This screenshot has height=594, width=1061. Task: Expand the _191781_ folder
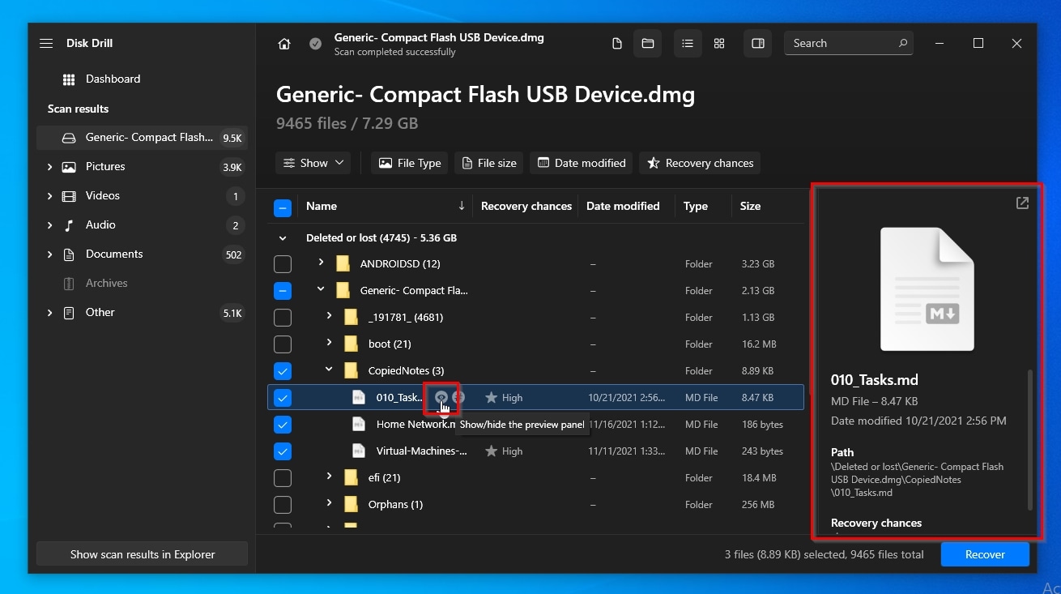coord(329,316)
